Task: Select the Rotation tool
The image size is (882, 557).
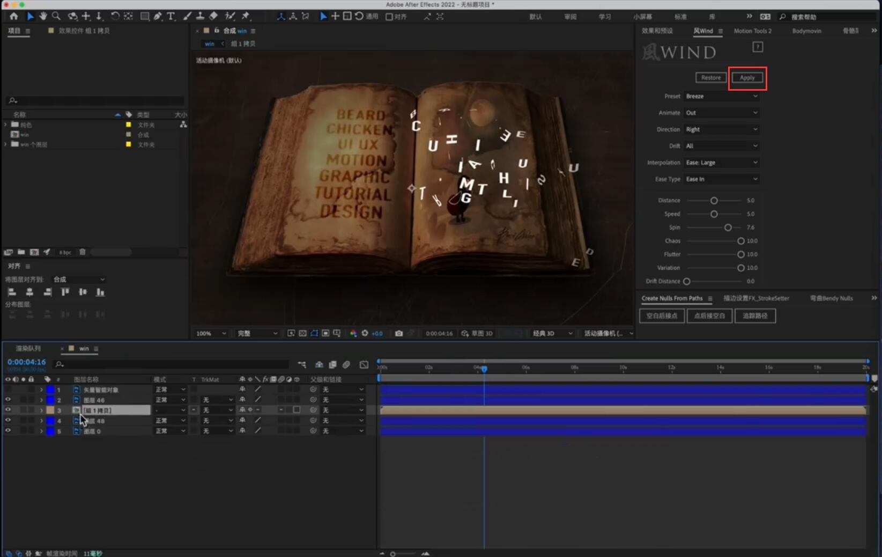Action: click(115, 17)
